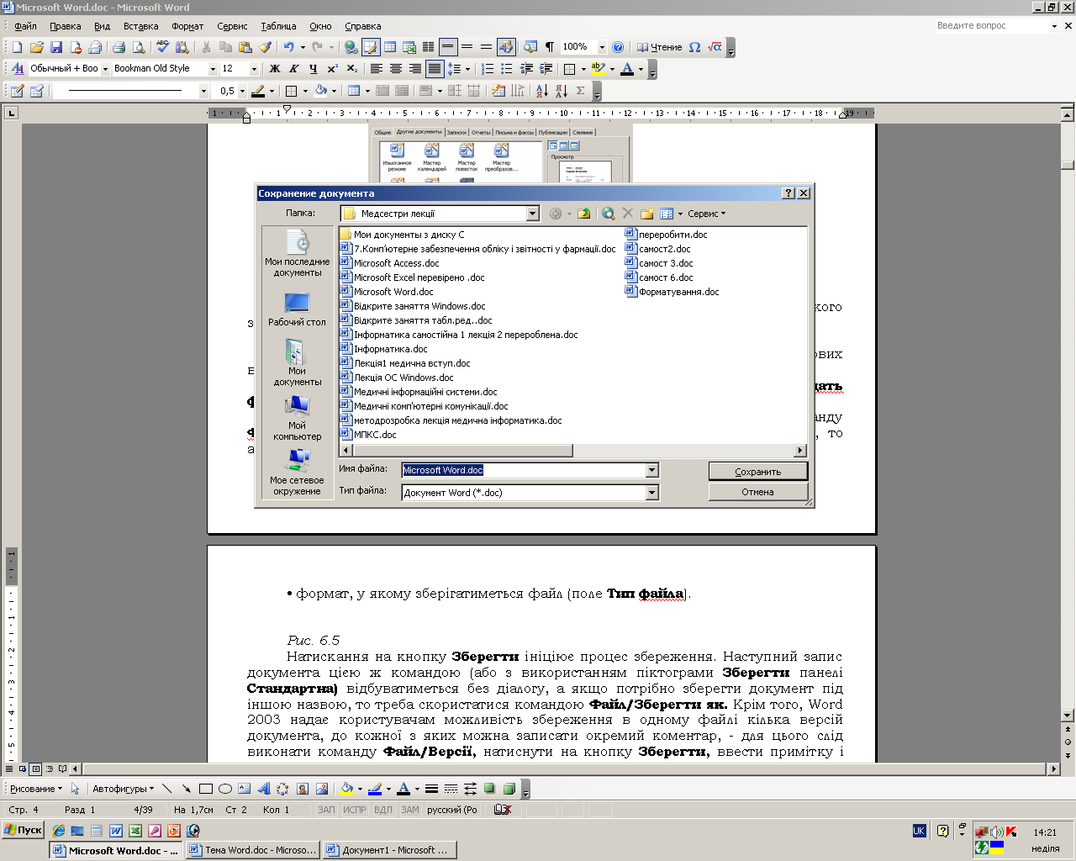Viewport: 1076px width, 861px height.
Task: Open the document map icon
Action: pyautogui.click(x=530, y=47)
